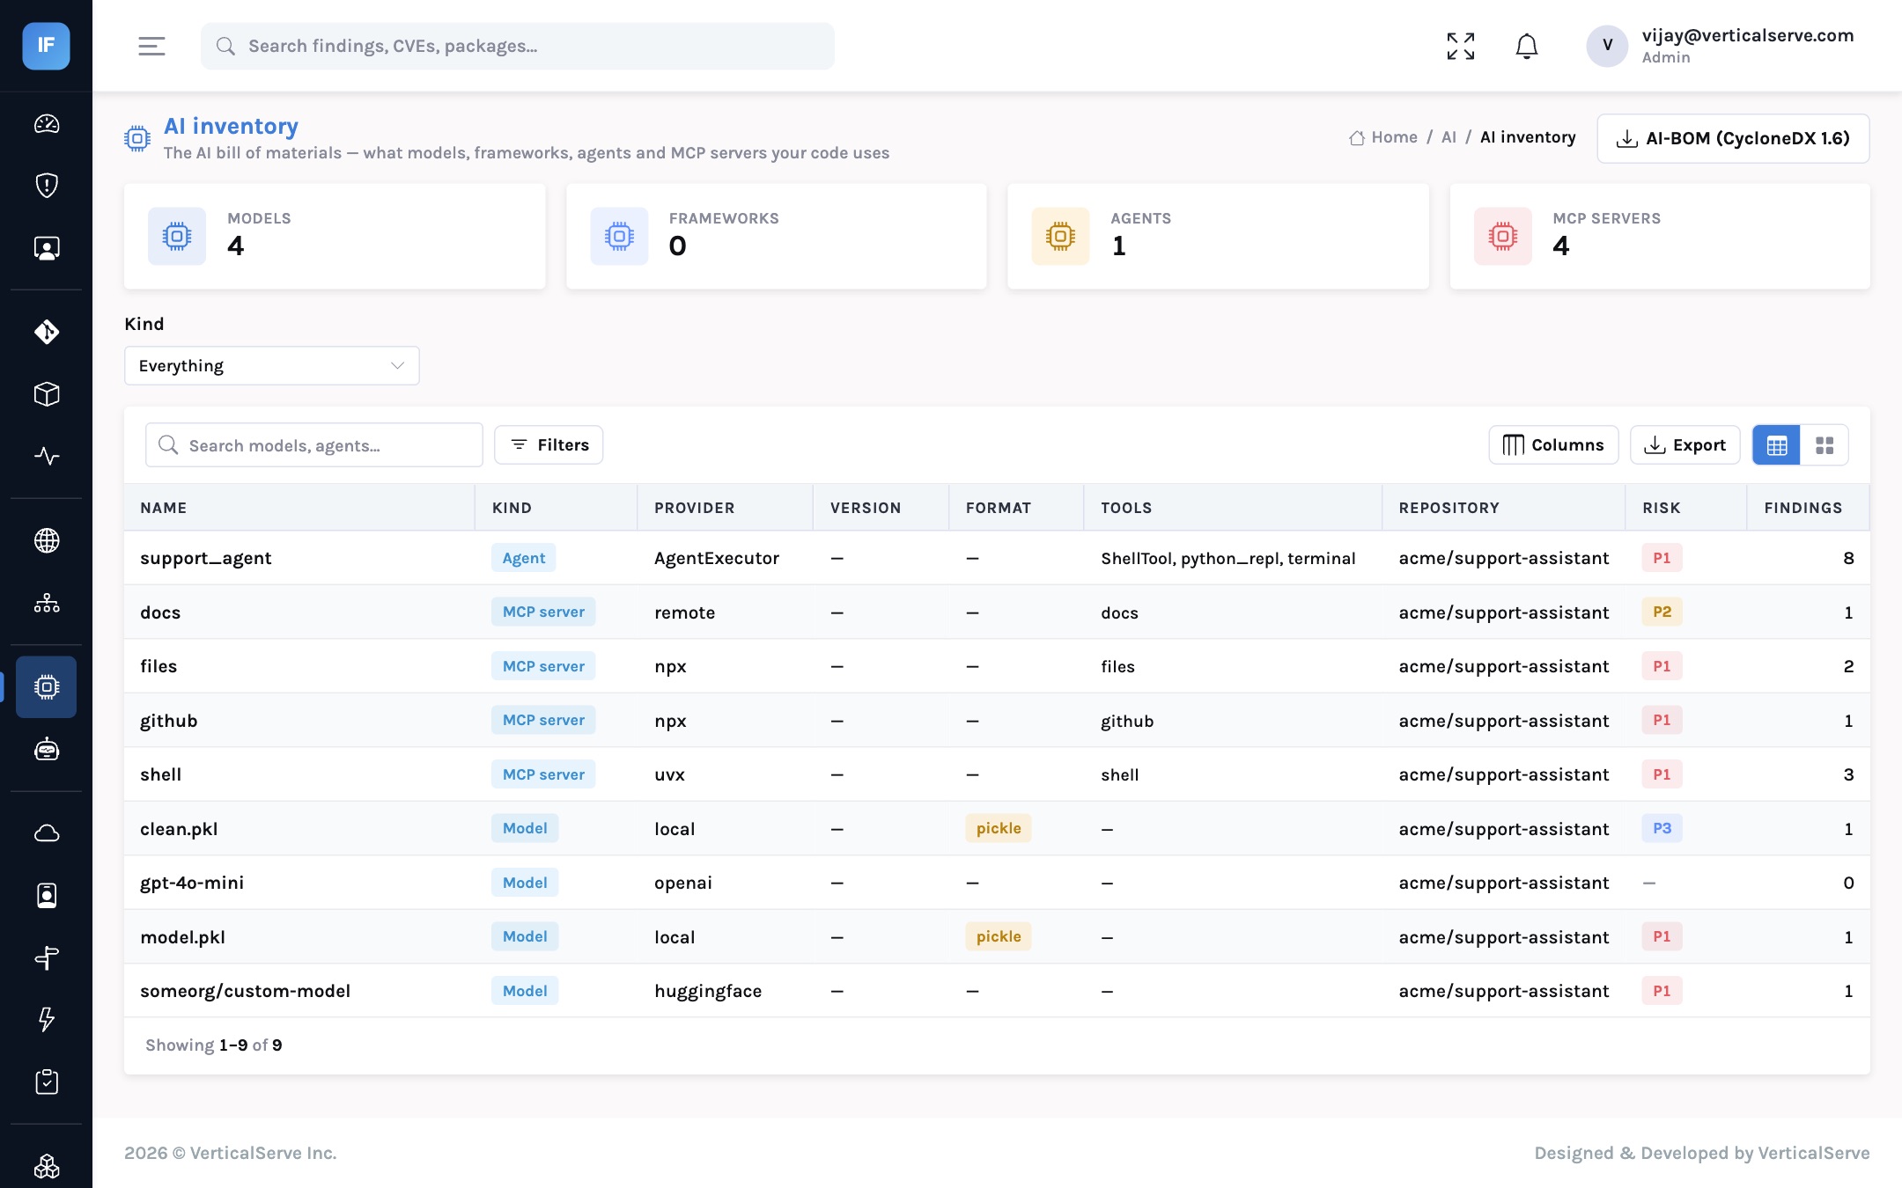This screenshot has width=1902, height=1188.
Task: Click the notifications bell icon
Action: point(1527,46)
